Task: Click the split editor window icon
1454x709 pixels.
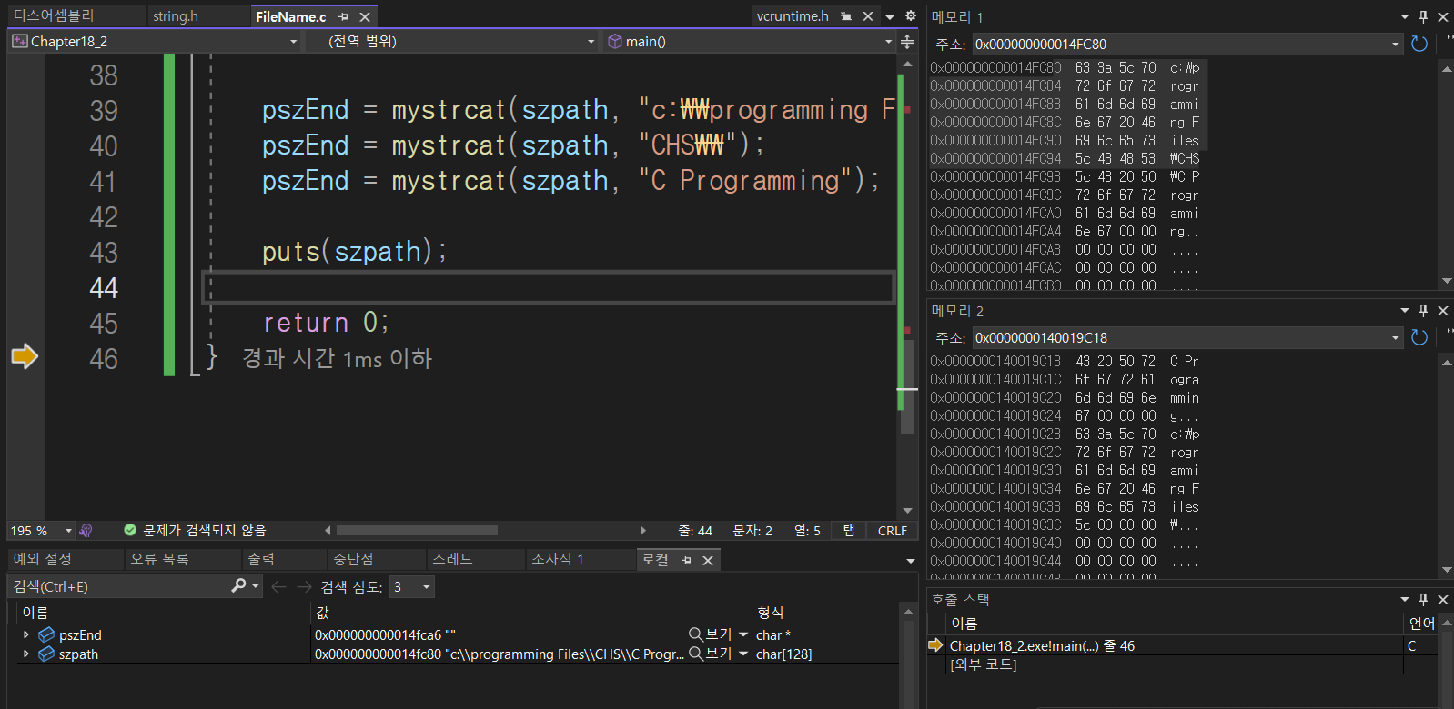Action: [907, 42]
